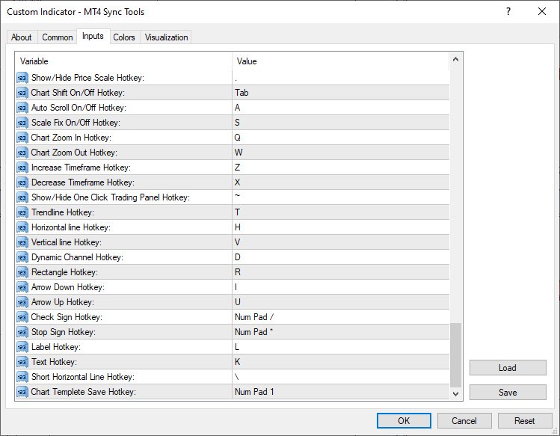Load a saved input set
The height and width of the screenshot is (436, 560).
(x=508, y=368)
